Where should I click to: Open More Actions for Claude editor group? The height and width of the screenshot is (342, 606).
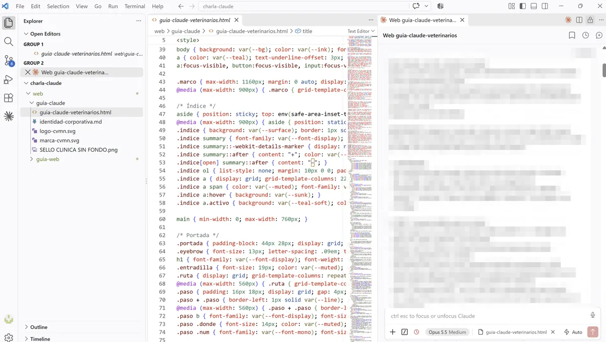(600, 20)
